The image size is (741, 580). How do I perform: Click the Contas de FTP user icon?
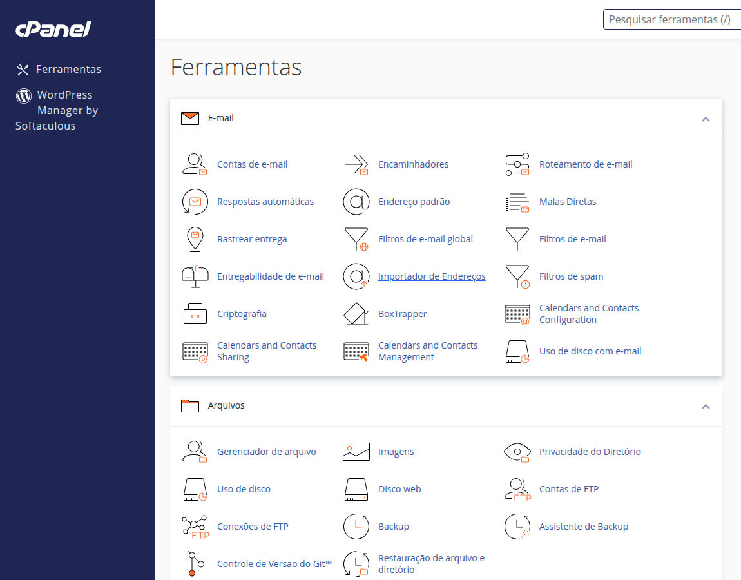tap(517, 489)
